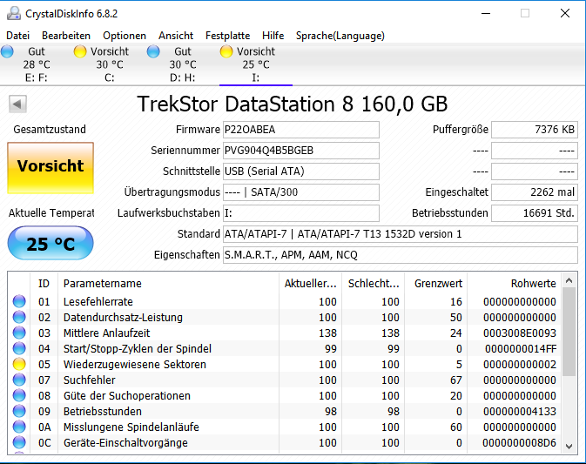The width and height of the screenshot is (586, 464).
Task: Click yellow orb of Wiederzugewiesene Sektoren row
Action: [19, 364]
